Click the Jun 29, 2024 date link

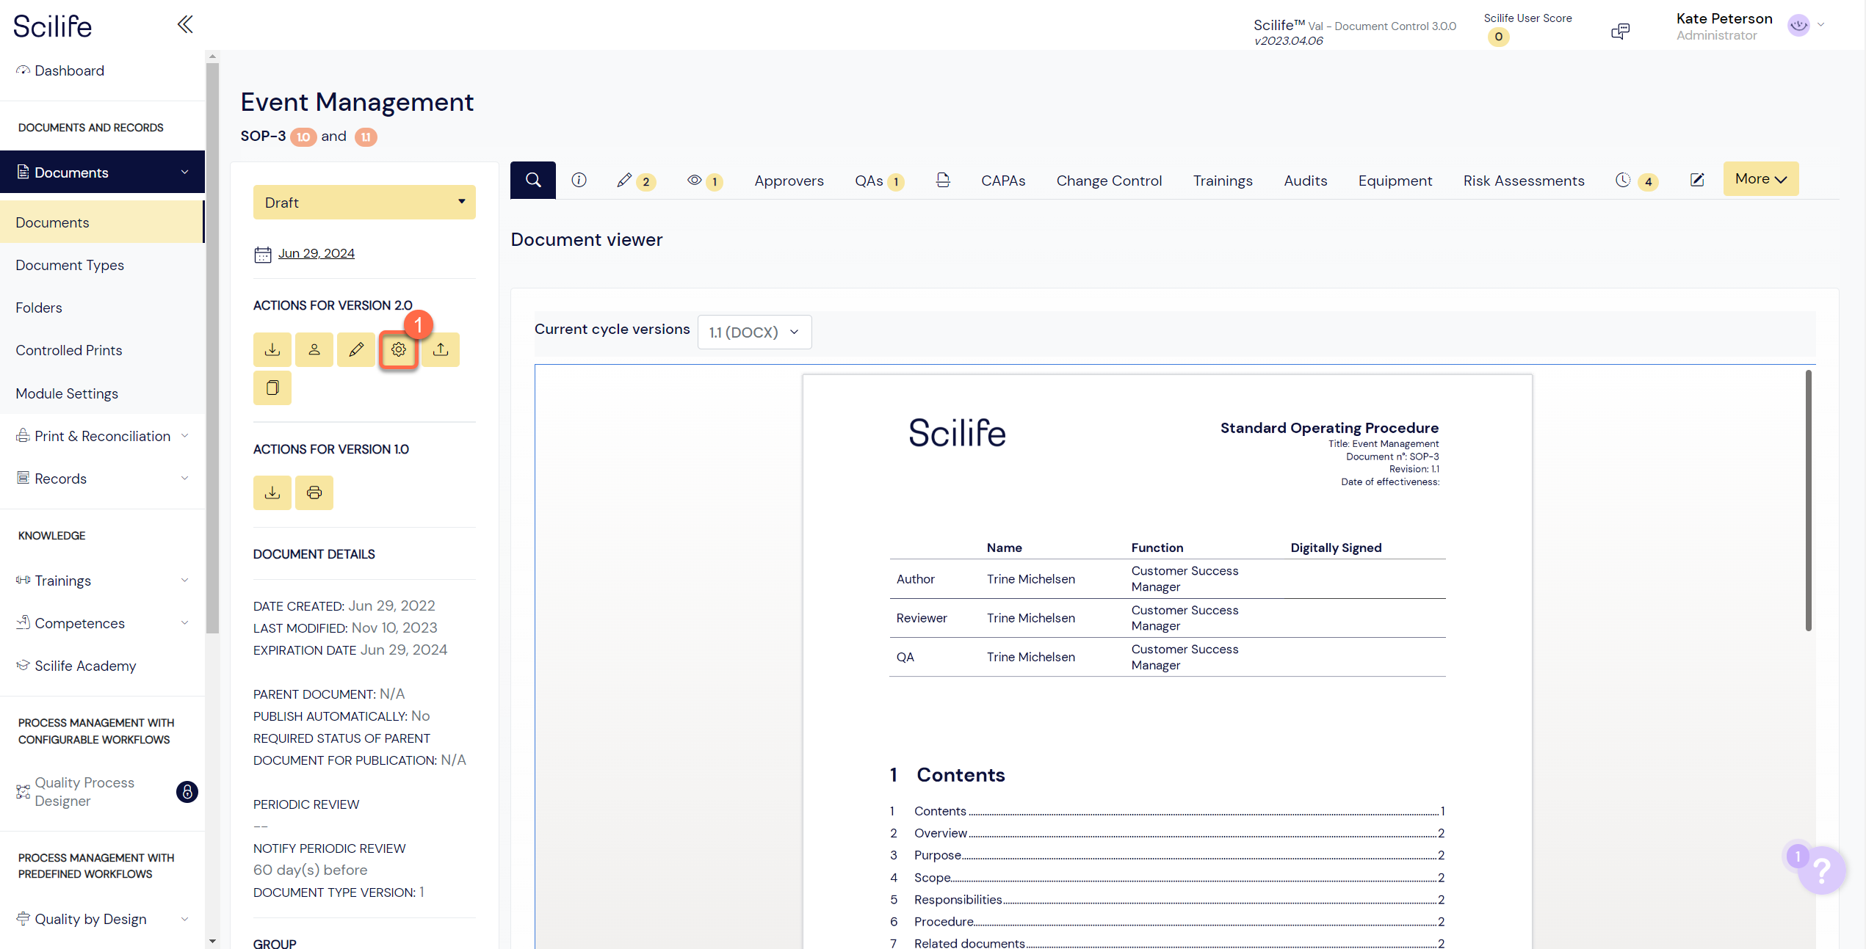[x=317, y=253]
